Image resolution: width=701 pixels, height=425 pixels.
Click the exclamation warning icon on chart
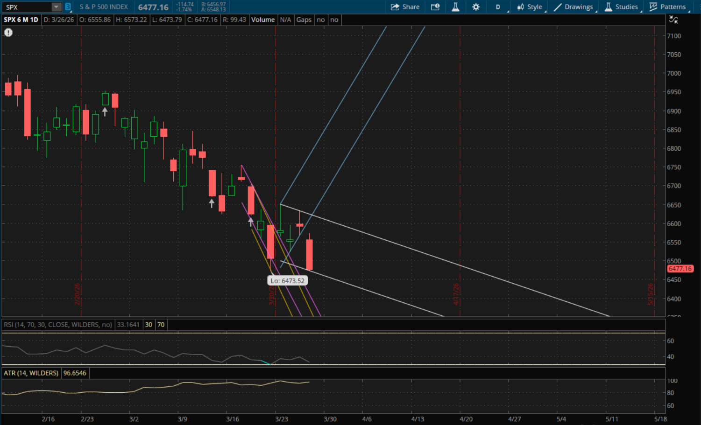pyautogui.click(x=8, y=33)
